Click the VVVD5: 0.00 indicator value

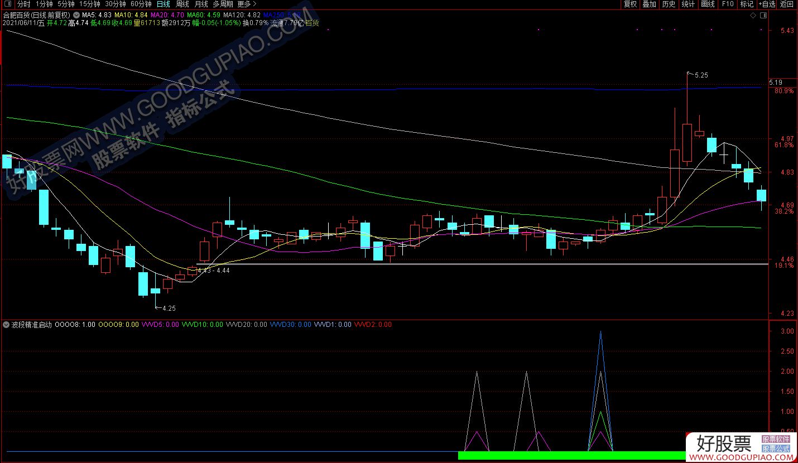(x=161, y=324)
